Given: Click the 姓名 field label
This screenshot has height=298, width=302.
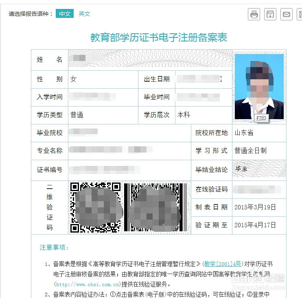Looking at the screenshot, I should pyautogui.click(x=50, y=59).
